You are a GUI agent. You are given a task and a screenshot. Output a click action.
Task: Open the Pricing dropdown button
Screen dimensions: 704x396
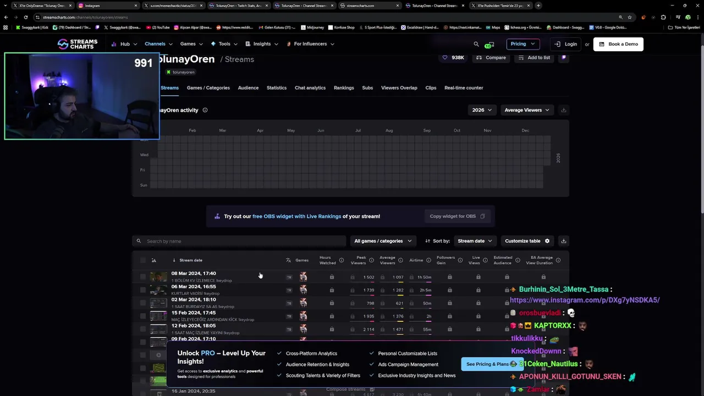tap(522, 44)
